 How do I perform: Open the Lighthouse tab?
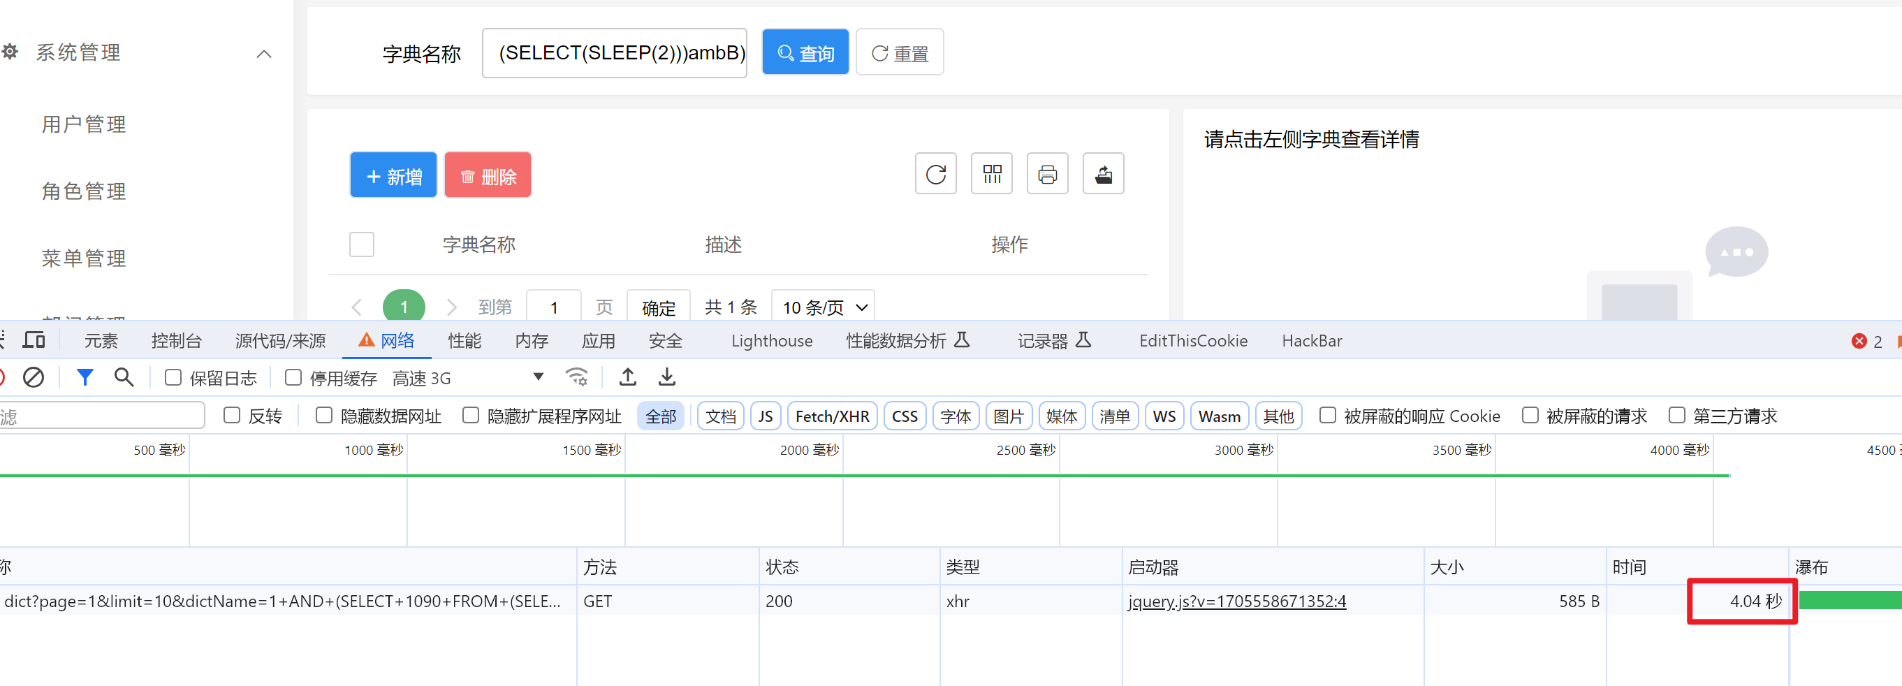(x=772, y=340)
